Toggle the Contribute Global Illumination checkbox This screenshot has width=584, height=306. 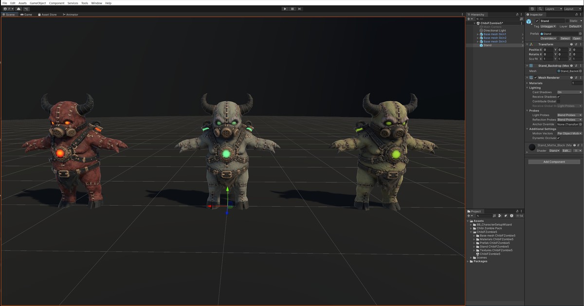(x=559, y=101)
